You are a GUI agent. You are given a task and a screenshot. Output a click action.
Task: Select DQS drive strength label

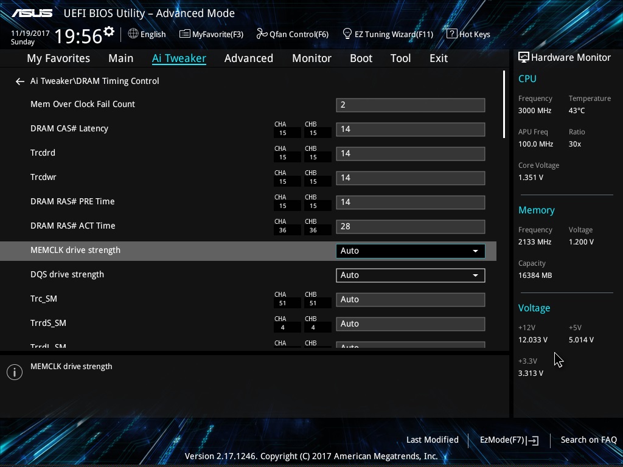[67, 274]
